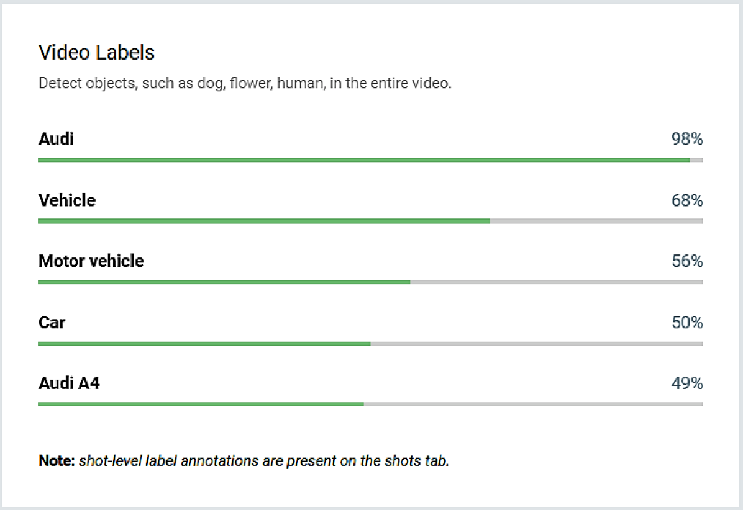
Task: Click gray unfilled part of Vehicle bar
Action: pos(596,221)
